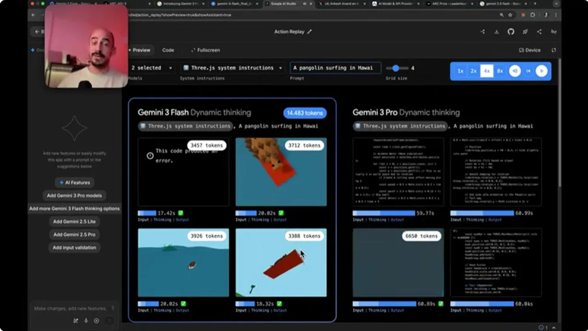588x331 pixels.
Task: Play the action replay
Action: (x=542, y=71)
